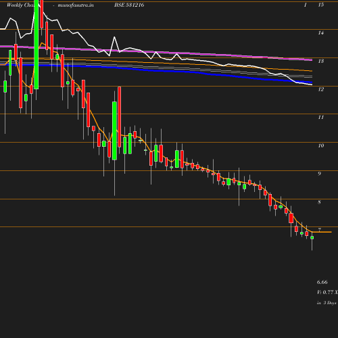338x338 pixels.
Task: Click the volume text 'V: 0.77 X'
Action: tap(327, 292)
